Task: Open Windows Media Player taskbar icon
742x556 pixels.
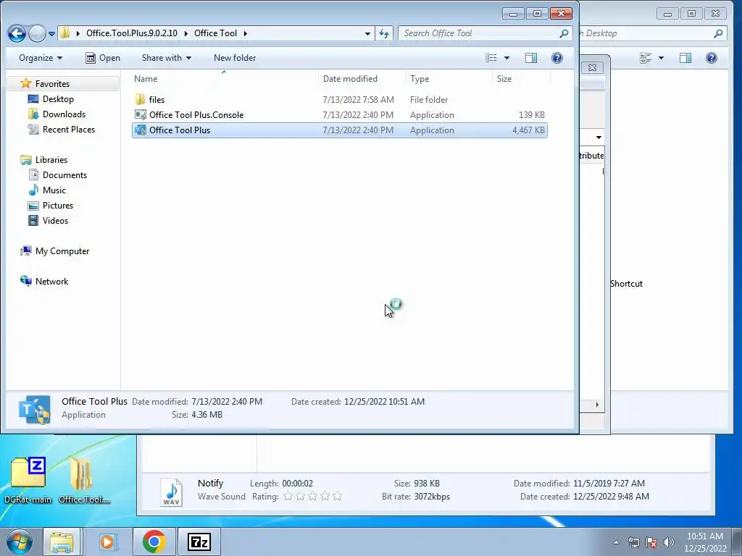Action: [107, 542]
